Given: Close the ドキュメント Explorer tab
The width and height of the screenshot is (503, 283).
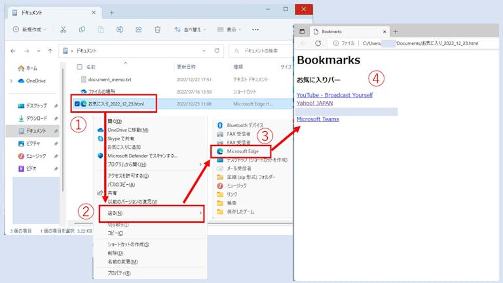Looking at the screenshot, I should click(94, 12).
